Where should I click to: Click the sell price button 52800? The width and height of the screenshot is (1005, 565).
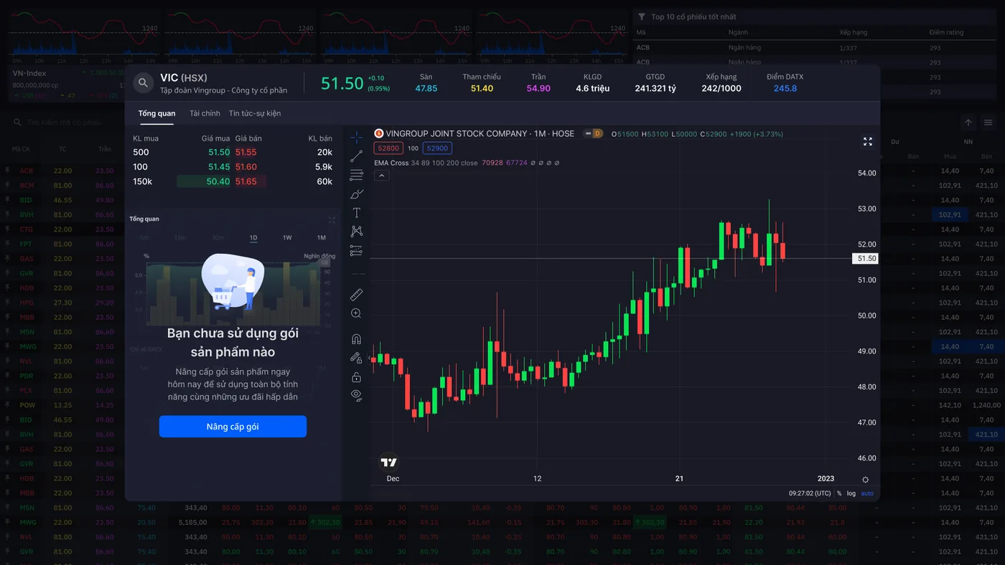tap(388, 148)
